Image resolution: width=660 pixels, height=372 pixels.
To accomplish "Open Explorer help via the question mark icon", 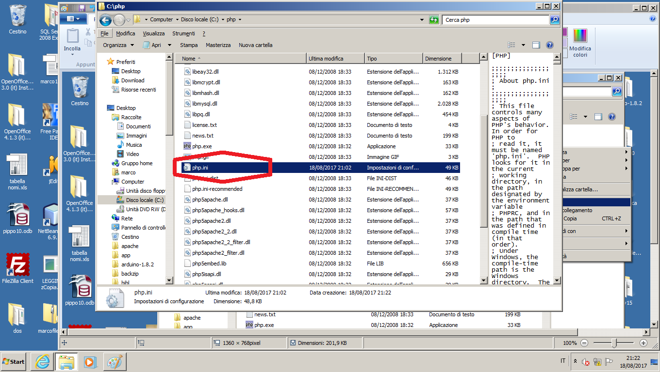I will click(x=549, y=45).
